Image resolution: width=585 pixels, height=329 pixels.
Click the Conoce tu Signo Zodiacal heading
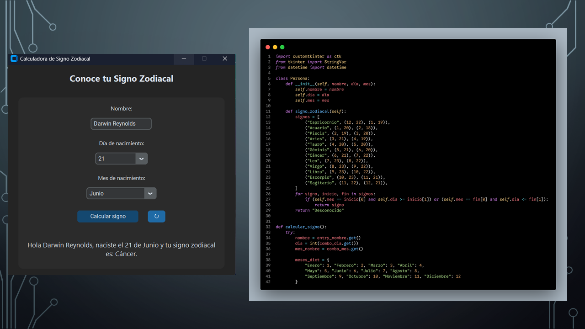tap(122, 79)
